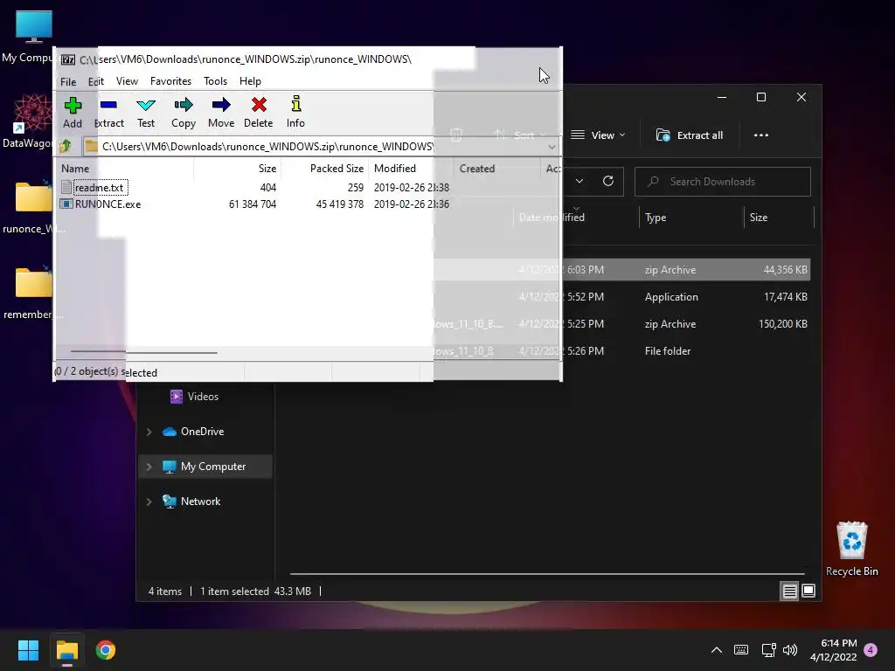Select Network in navigation pane
The height and width of the screenshot is (671, 895).
tap(191, 502)
